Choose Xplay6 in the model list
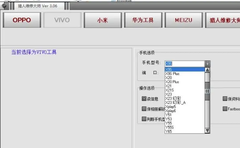Screen dimensions: 240x148 click(x=185, y=111)
